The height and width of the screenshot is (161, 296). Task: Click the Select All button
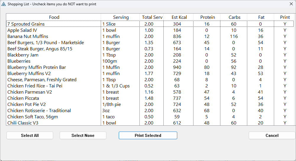point(30,135)
